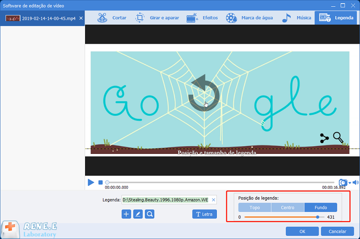Adjust the subtitle position slider handle
Screen dimensions: 360x239
[318, 217]
